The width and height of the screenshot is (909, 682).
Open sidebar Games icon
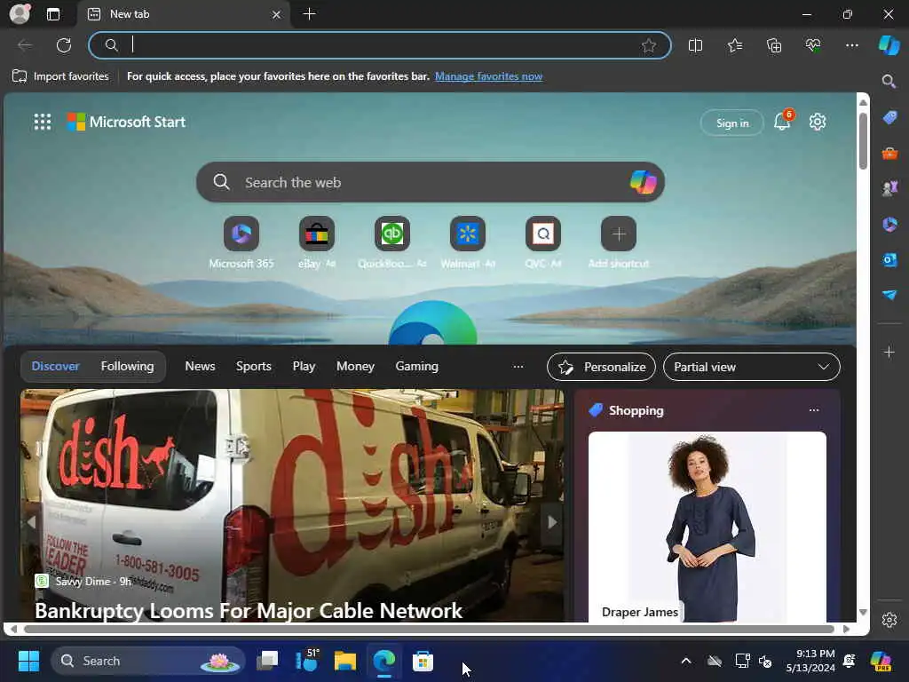[889, 188]
